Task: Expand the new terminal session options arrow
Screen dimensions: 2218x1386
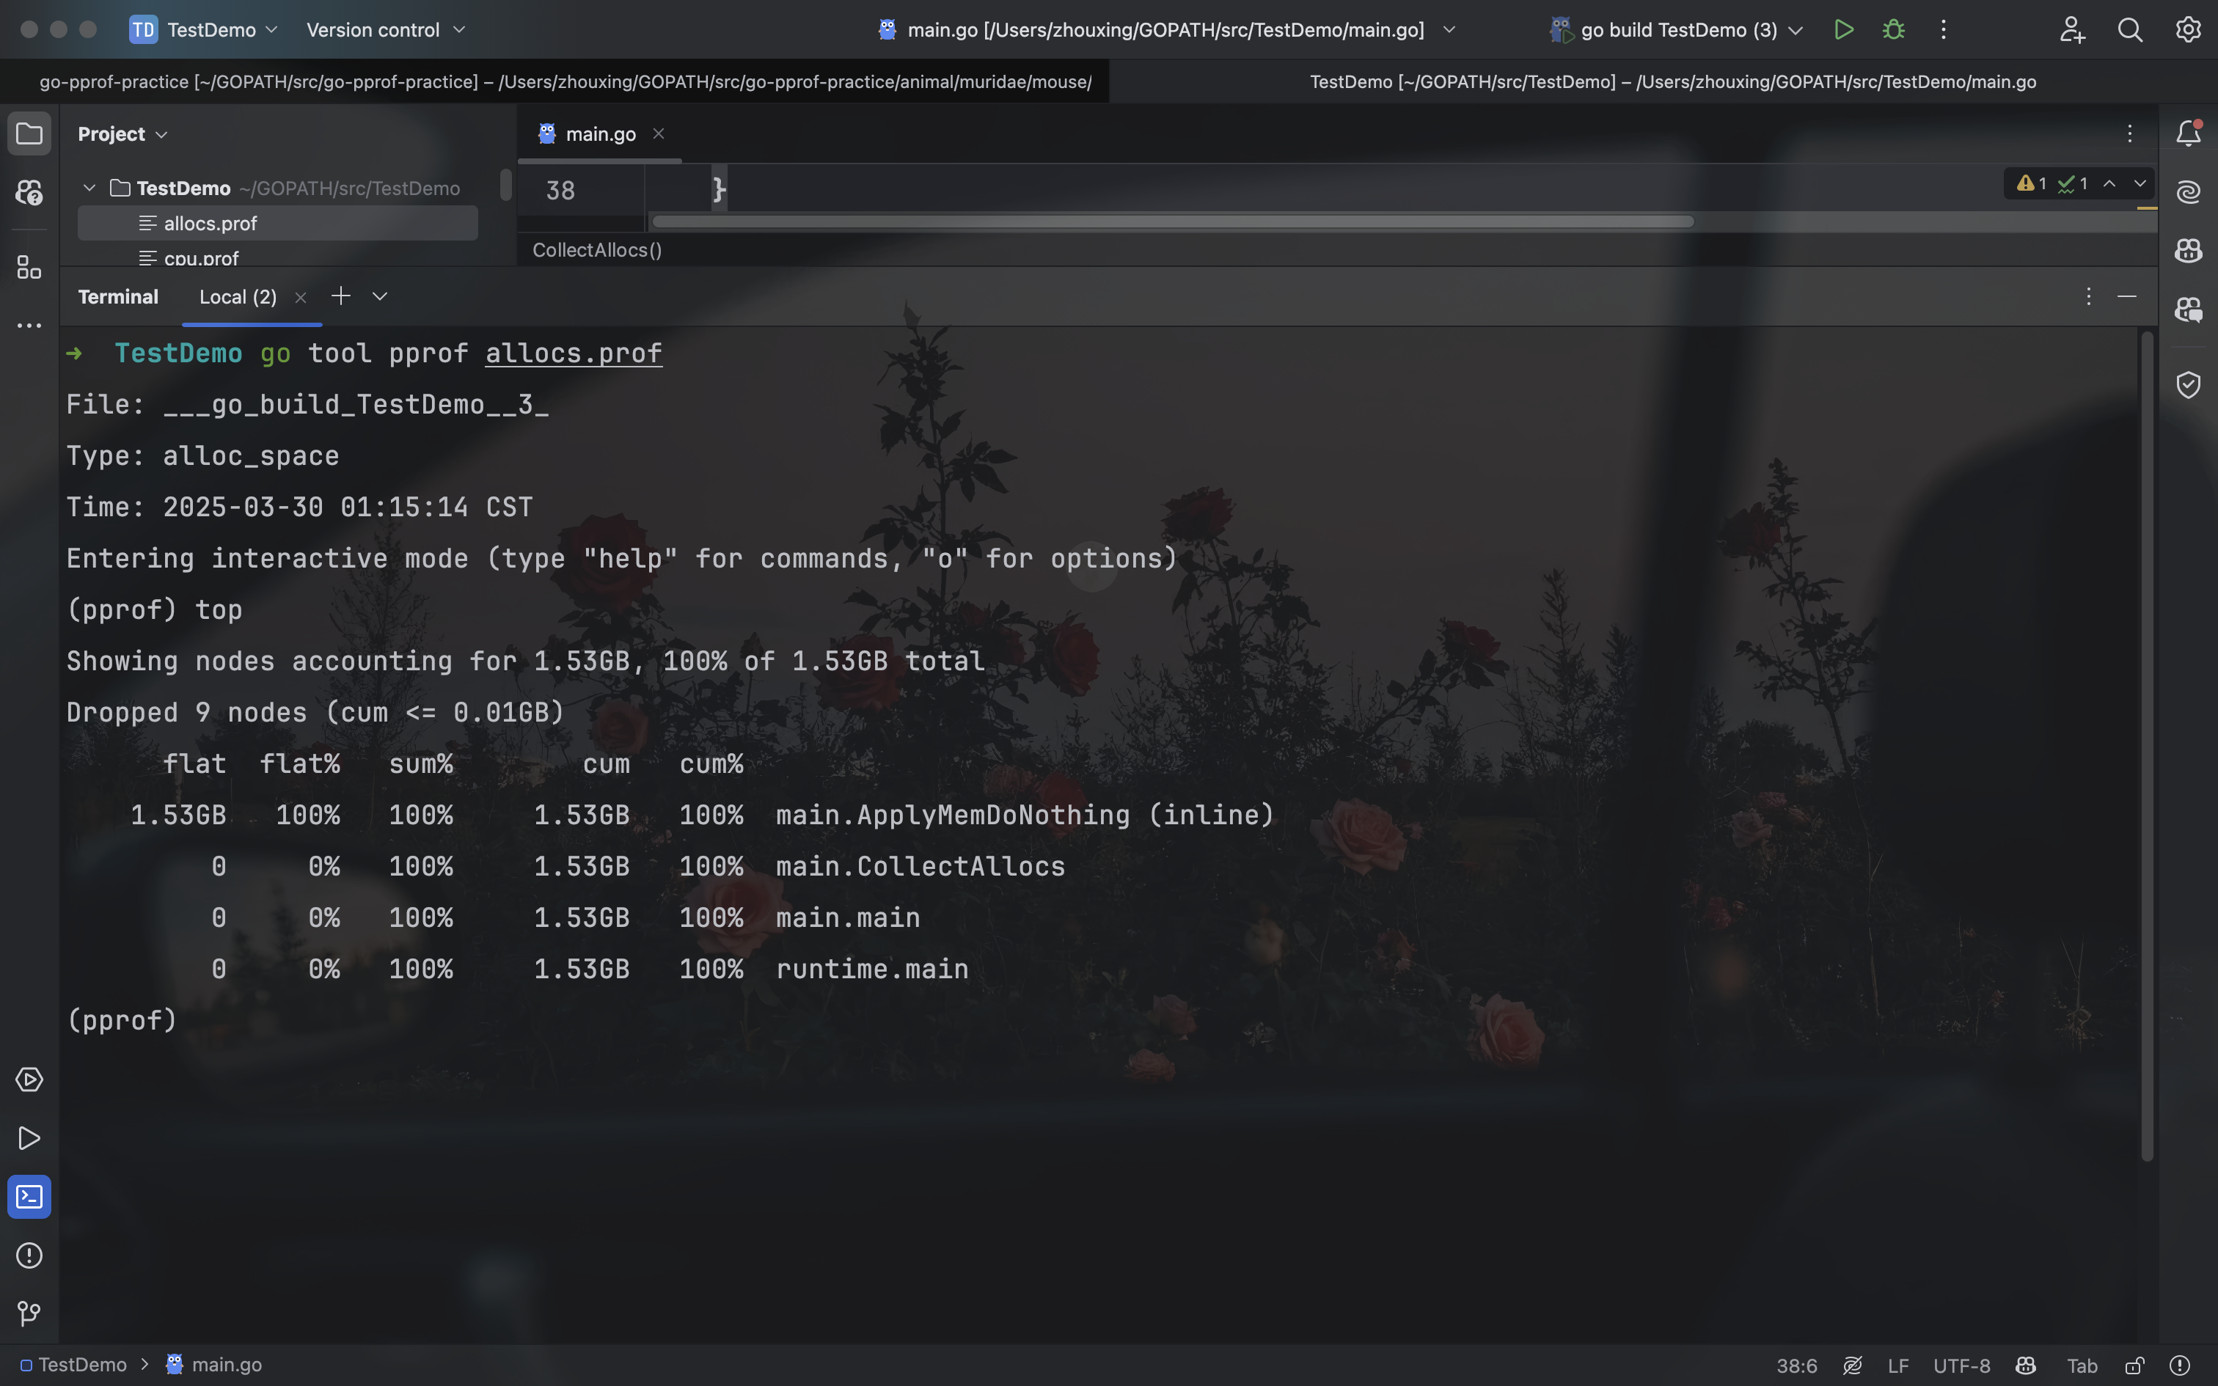Action: point(379,296)
